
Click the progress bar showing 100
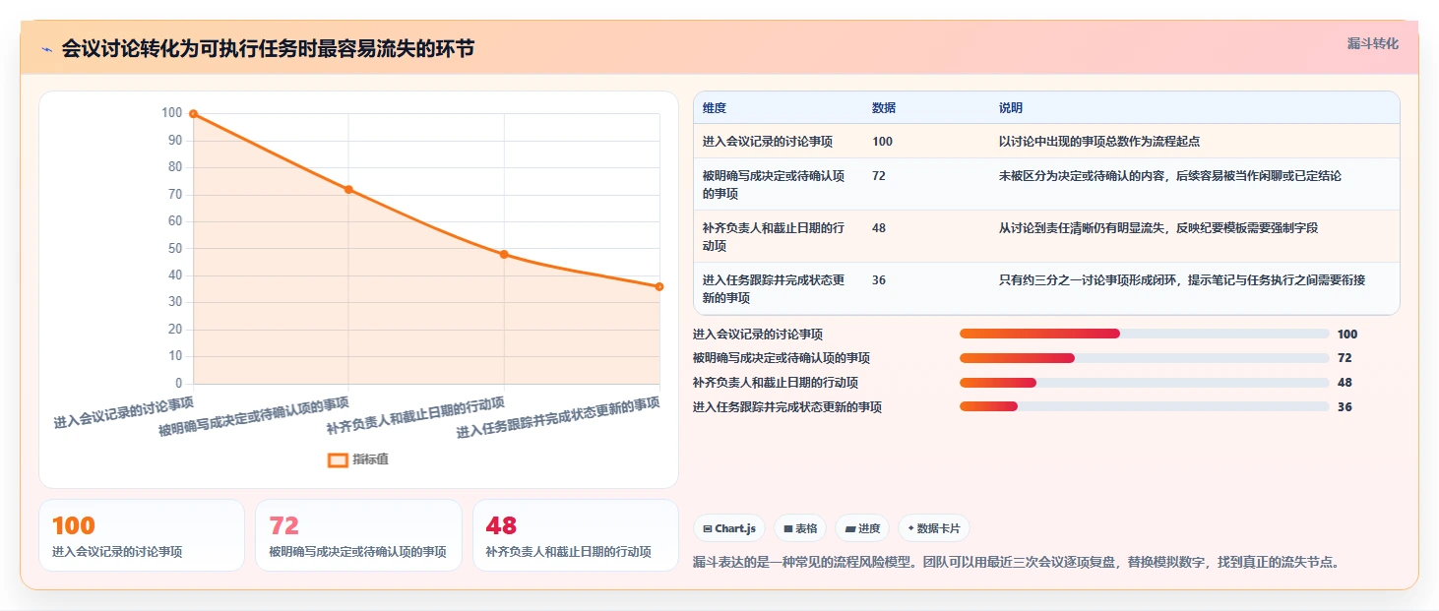point(1144,334)
